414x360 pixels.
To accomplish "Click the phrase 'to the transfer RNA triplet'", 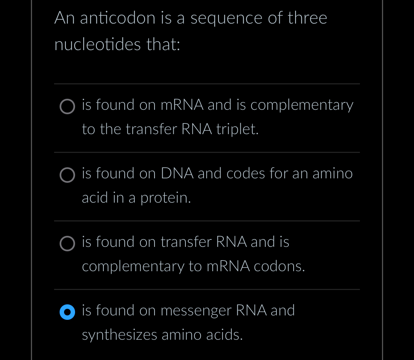I will (x=170, y=129).
